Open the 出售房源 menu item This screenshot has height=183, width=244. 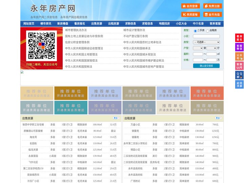(97, 24)
